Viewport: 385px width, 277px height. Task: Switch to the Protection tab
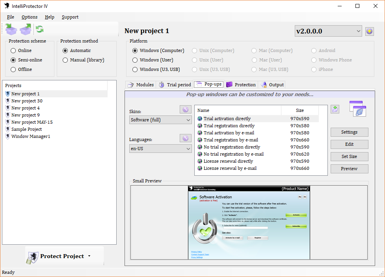point(241,85)
